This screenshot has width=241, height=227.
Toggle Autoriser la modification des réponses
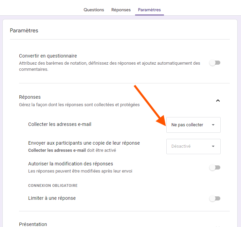click(215, 167)
